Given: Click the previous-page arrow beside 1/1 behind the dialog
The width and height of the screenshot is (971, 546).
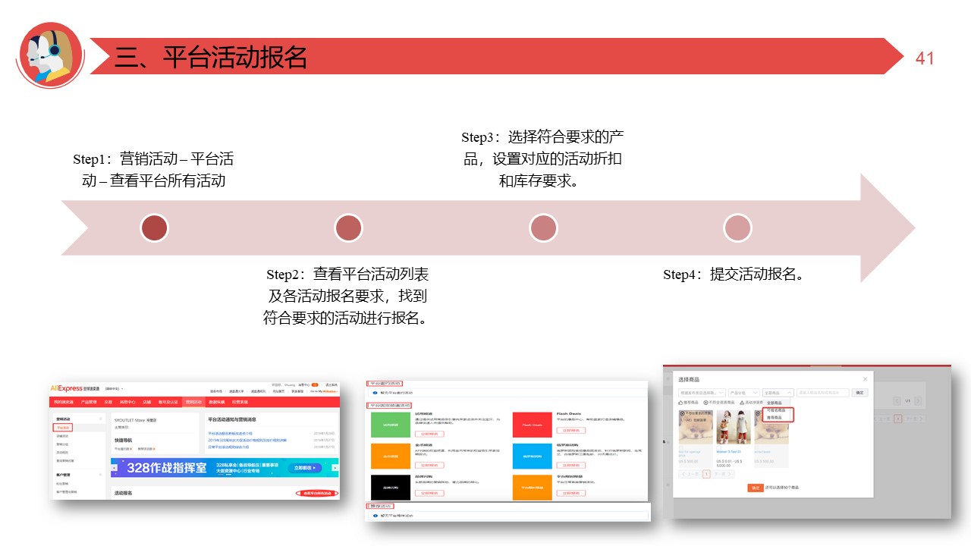Looking at the screenshot, I should (897, 400).
